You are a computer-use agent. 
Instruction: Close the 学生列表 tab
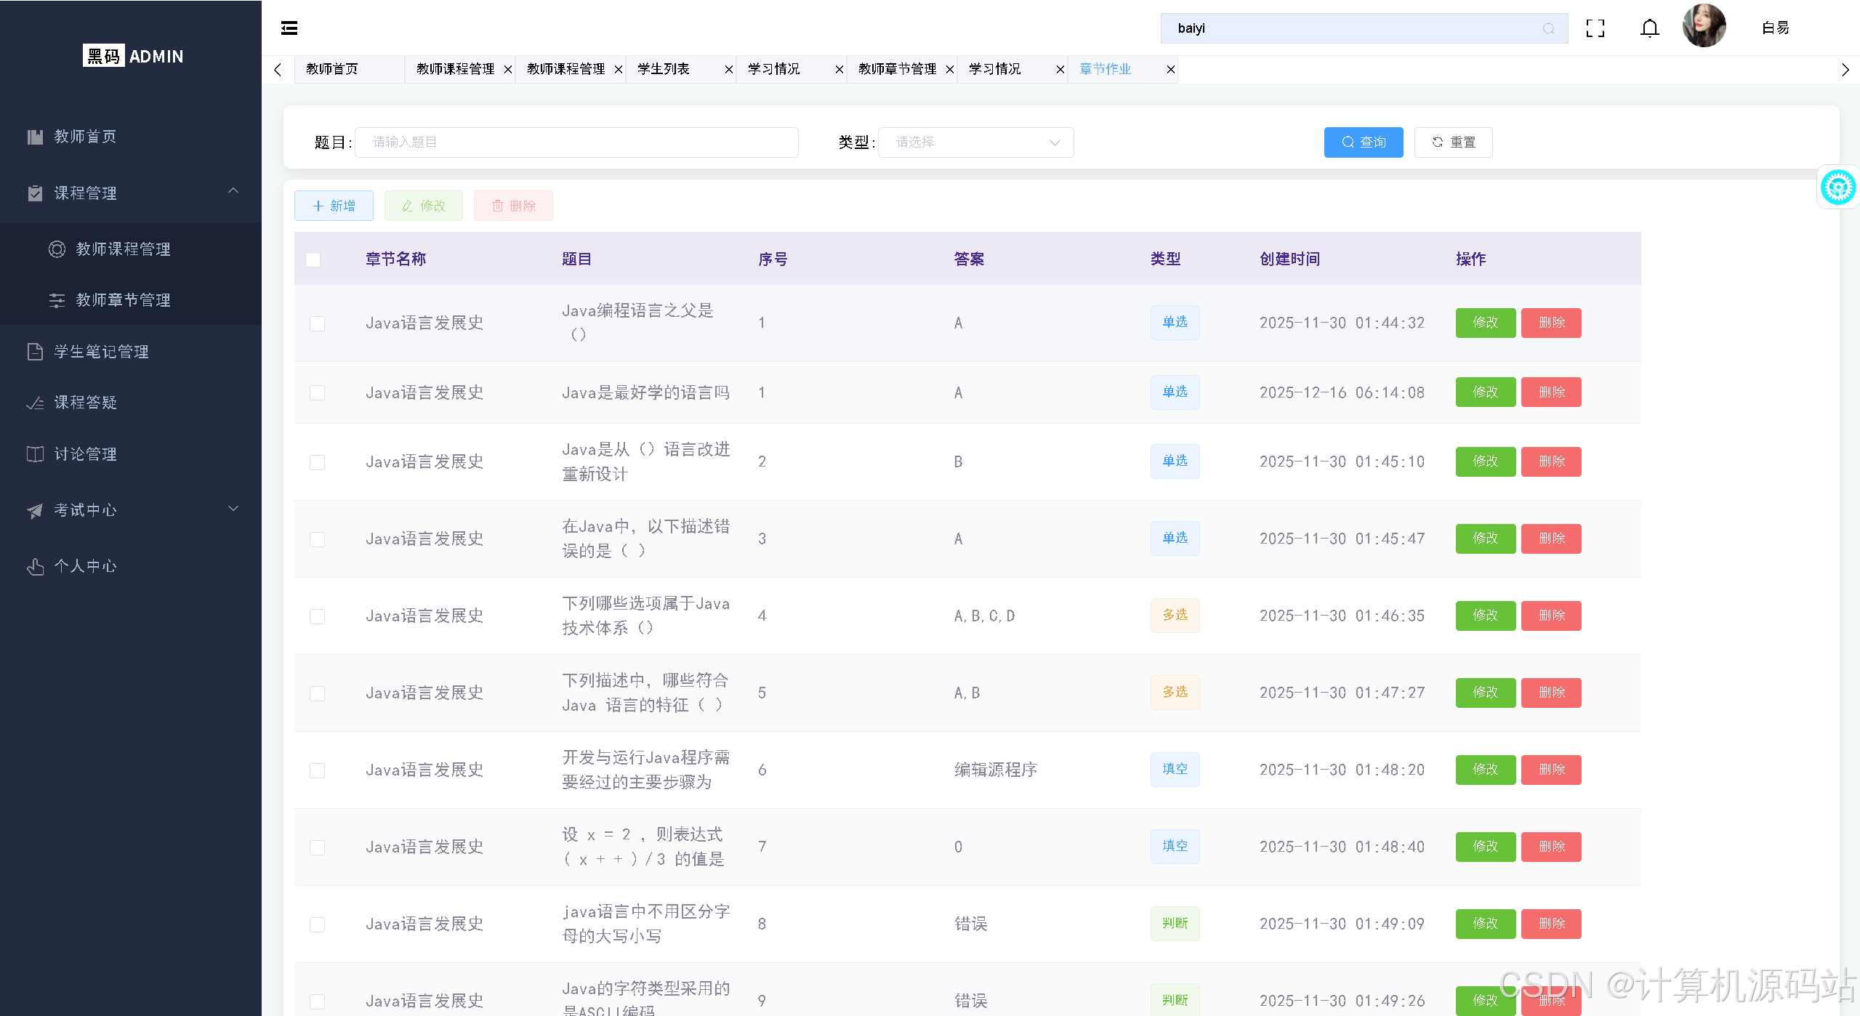[x=728, y=70]
